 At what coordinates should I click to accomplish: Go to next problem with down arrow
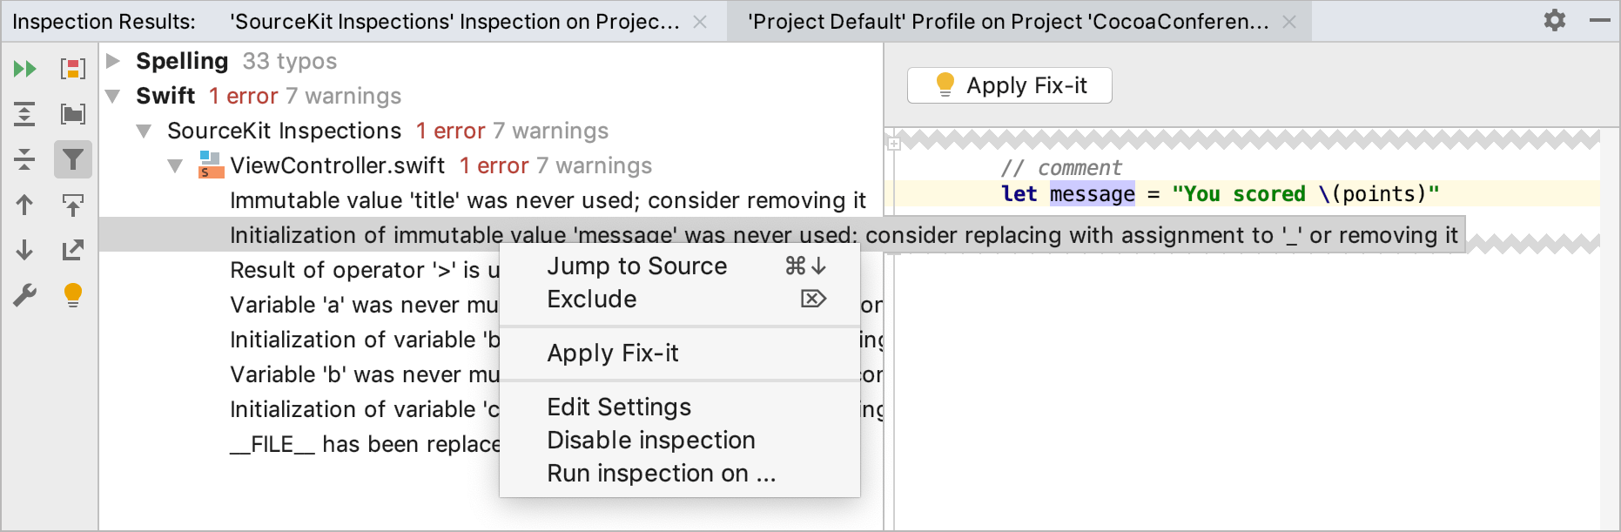coord(25,250)
